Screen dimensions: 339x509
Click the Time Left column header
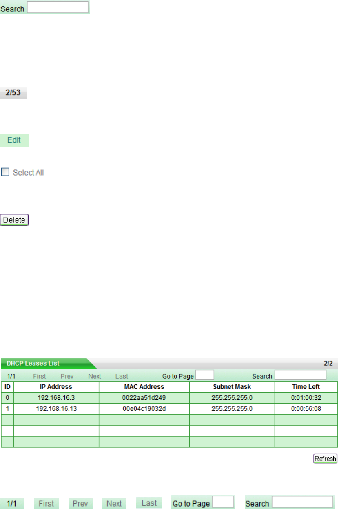(306, 387)
